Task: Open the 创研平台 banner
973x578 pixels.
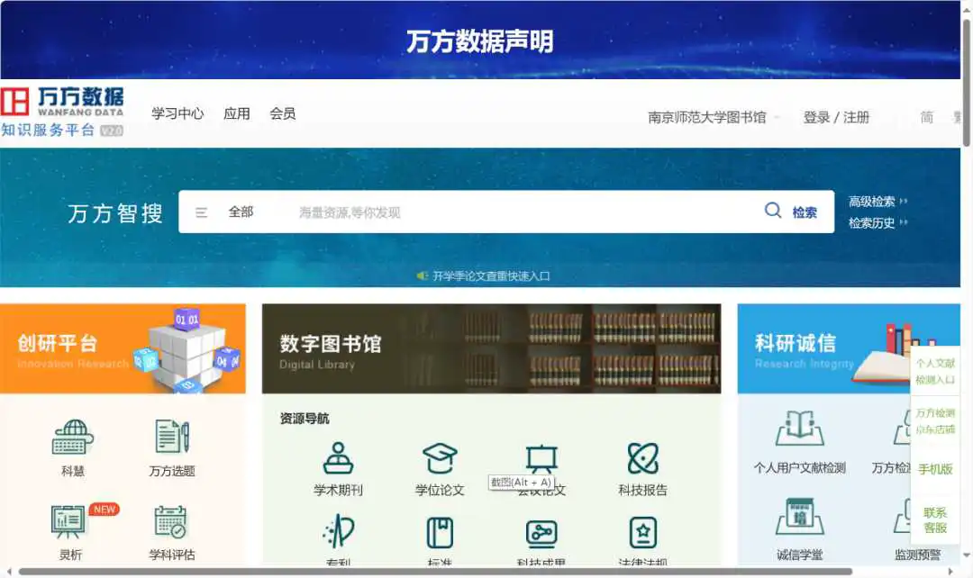Action: pyautogui.click(x=123, y=348)
